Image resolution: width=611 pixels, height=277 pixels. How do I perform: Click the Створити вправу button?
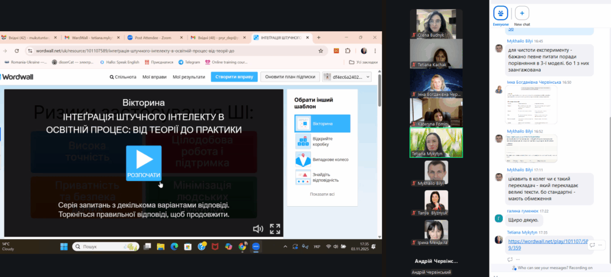[234, 77]
